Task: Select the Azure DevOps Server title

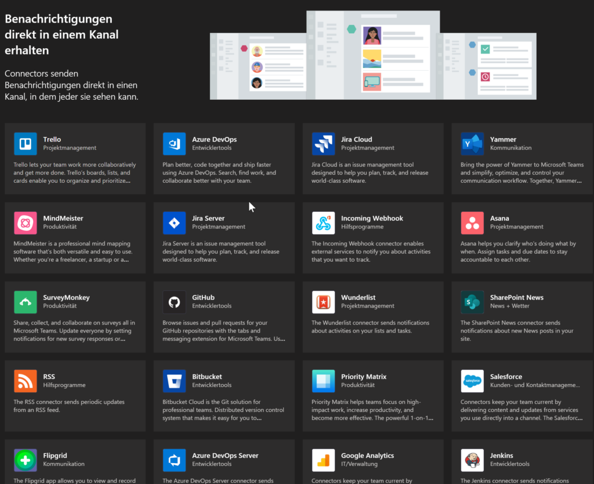Action: 225,456
